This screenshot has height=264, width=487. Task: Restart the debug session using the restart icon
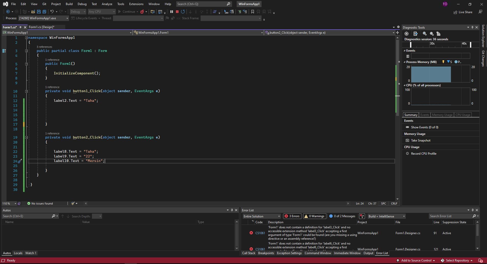(x=183, y=12)
